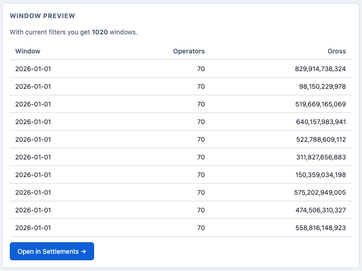This screenshot has width=362, height=271.
Task: Click the WINDOW PREVIEW heading
Action: coord(42,16)
